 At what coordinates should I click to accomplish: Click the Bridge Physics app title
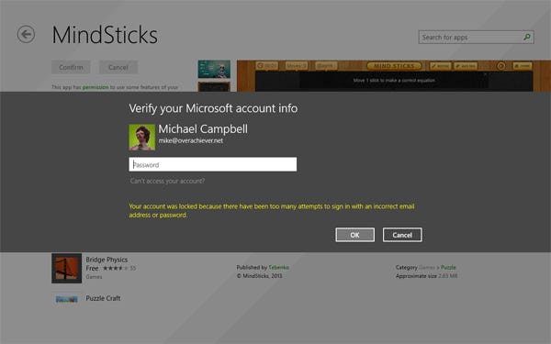(x=107, y=260)
